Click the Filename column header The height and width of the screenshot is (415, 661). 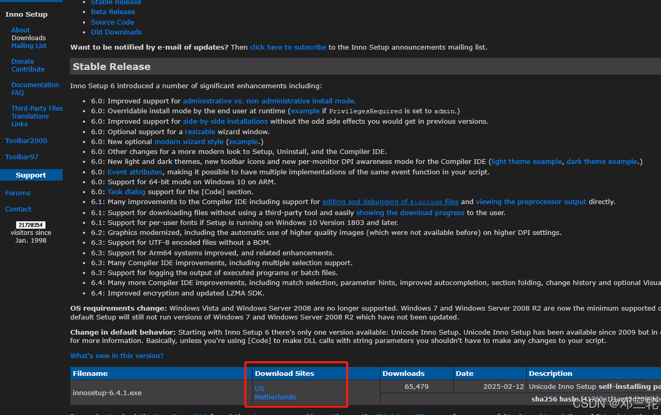tap(161, 373)
